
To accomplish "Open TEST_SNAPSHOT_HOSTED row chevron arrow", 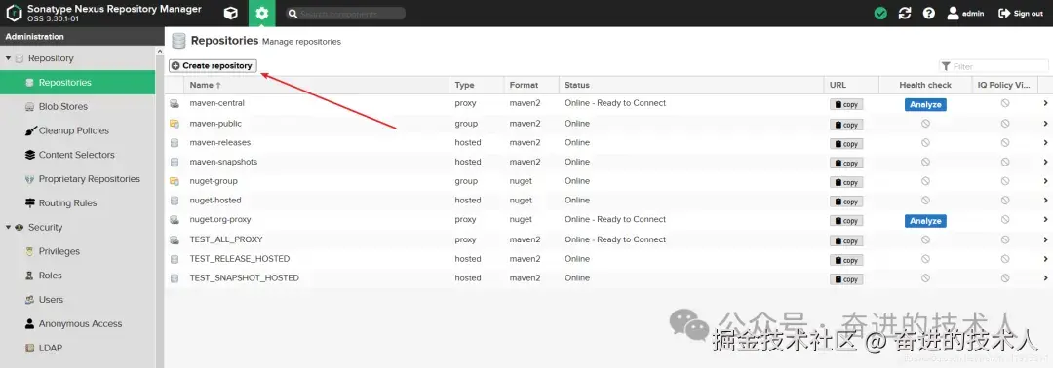I will pyautogui.click(x=1045, y=278).
